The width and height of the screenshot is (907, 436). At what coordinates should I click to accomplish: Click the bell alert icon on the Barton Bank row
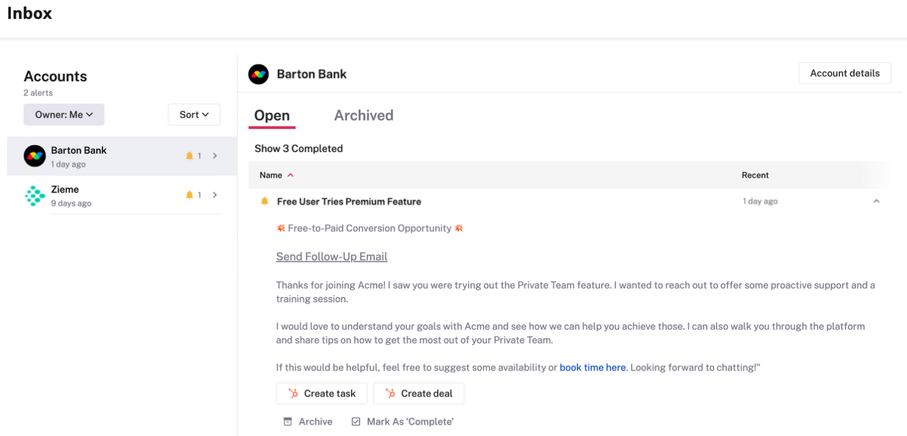[x=189, y=156]
